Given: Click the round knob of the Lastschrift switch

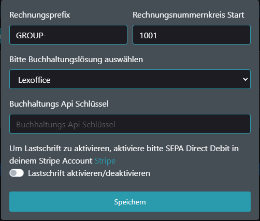Looking at the screenshot, I should 13,173.
